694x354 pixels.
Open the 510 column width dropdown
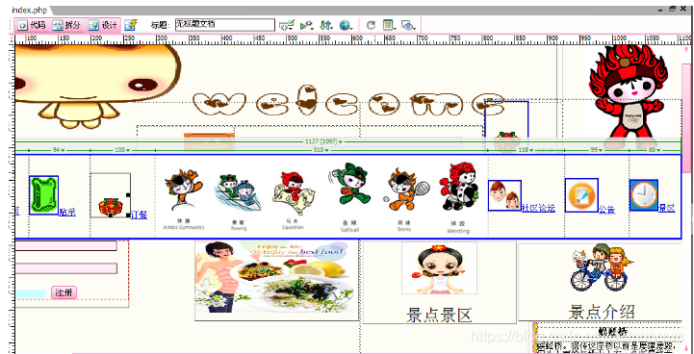(x=321, y=150)
